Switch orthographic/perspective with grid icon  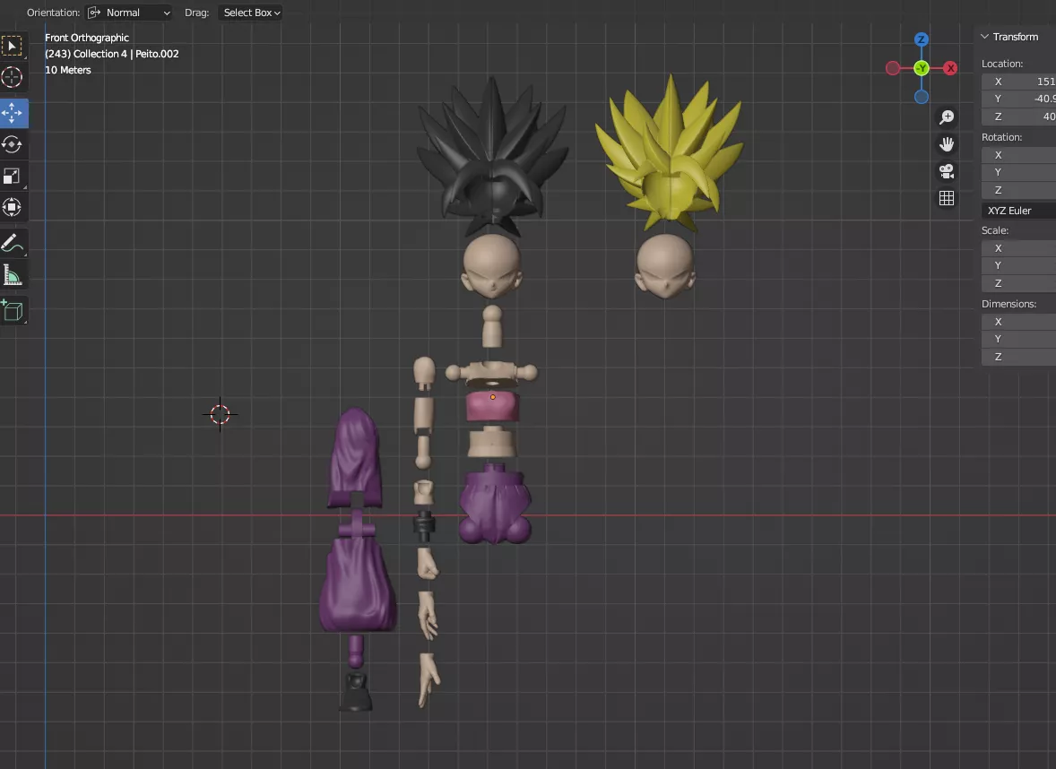[947, 198]
